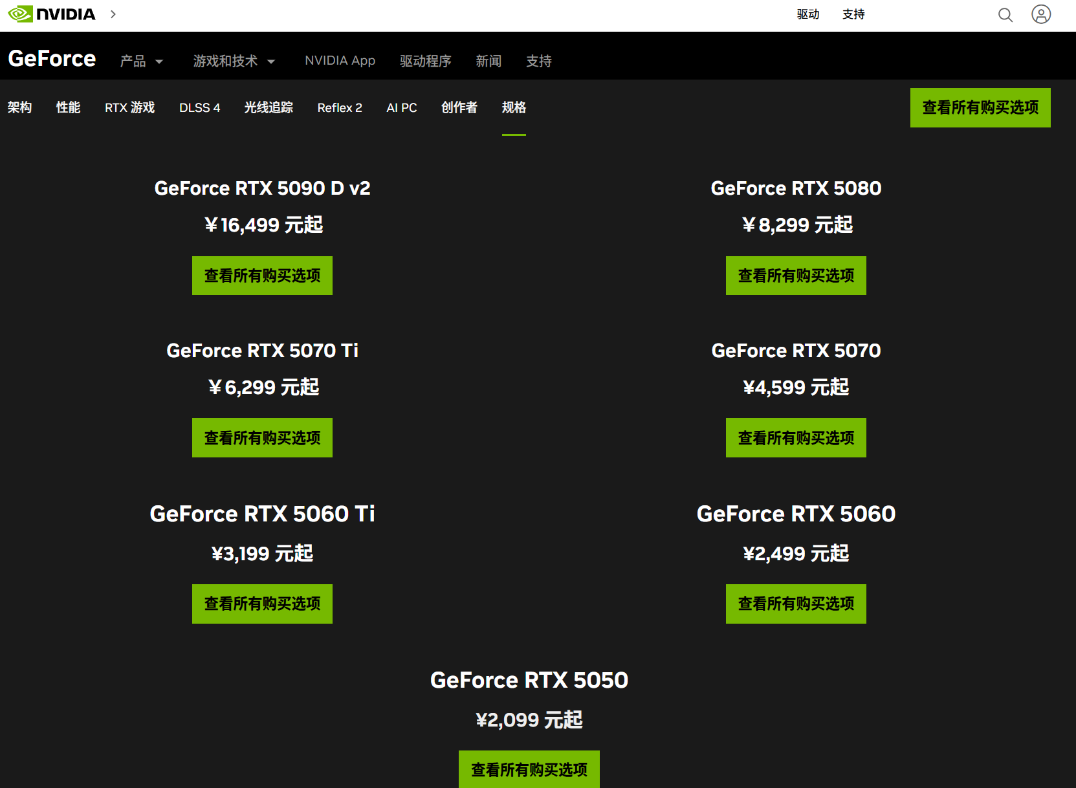View buying options for RTX 5090 D v2
The height and width of the screenshot is (788, 1076).
click(262, 276)
